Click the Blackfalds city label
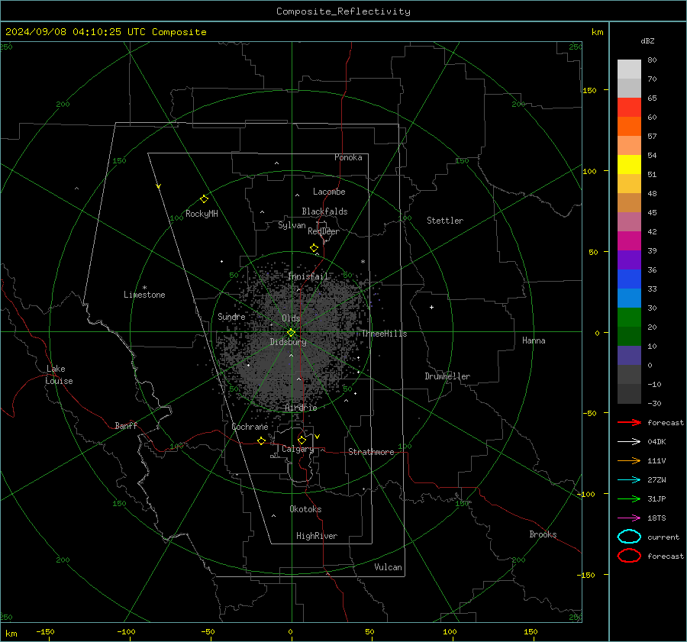The width and height of the screenshot is (687, 642). pyautogui.click(x=324, y=211)
